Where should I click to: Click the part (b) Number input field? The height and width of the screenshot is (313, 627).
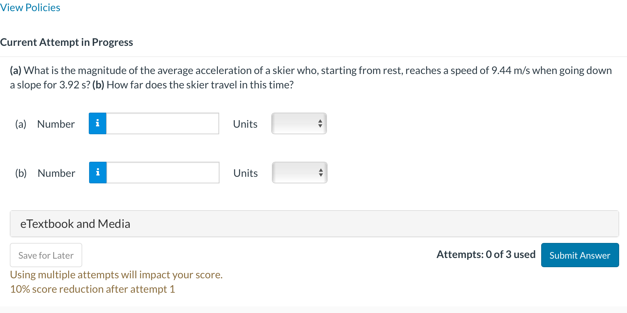point(163,173)
